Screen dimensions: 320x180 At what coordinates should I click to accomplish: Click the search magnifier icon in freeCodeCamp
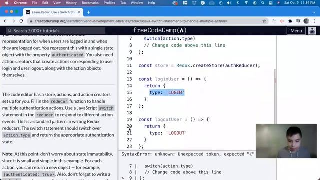[10, 31]
